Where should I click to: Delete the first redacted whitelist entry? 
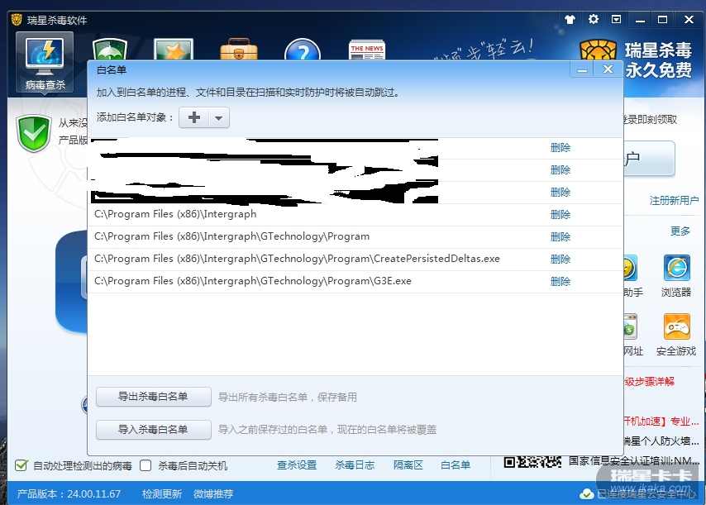coord(561,148)
